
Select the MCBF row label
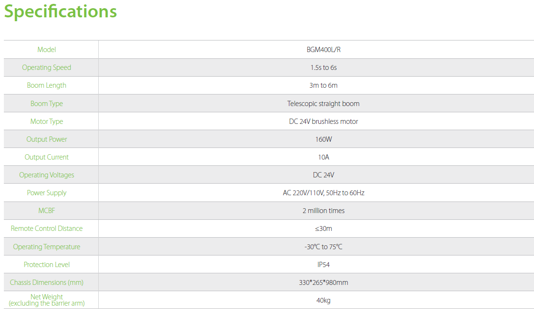click(x=47, y=211)
